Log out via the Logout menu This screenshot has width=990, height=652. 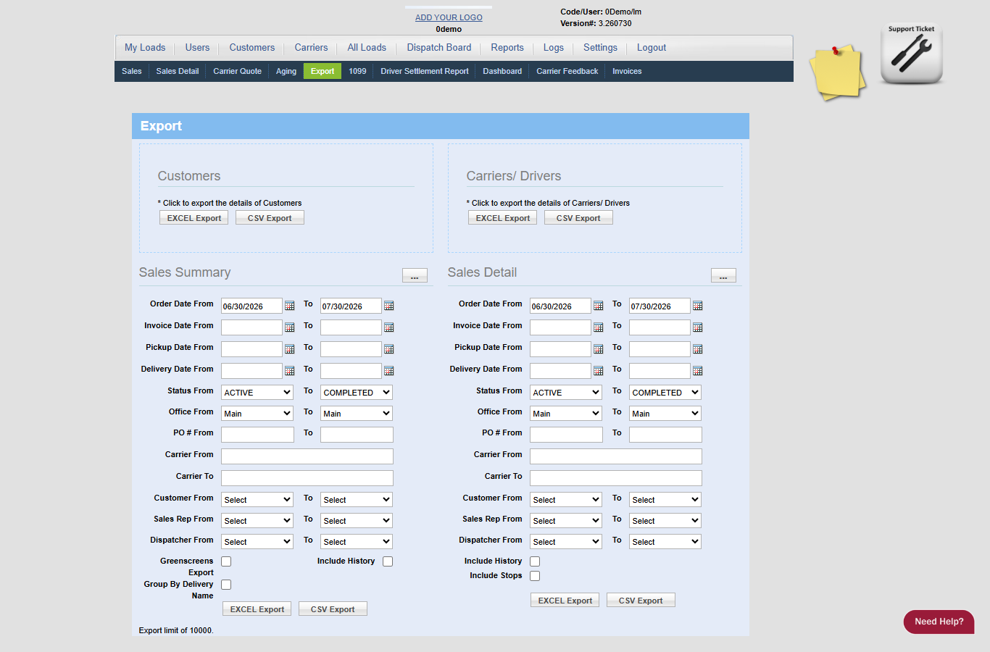point(652,48)
